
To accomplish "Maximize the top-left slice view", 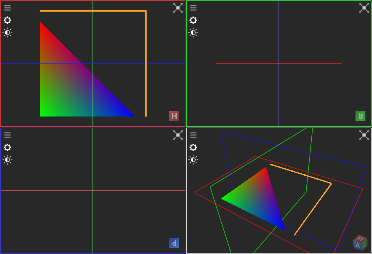I will click(x=178, y=8).
